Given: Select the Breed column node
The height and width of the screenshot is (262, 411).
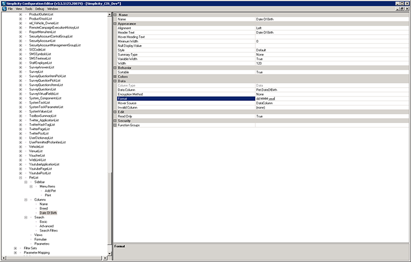Looking at the screenshot, I should tap(44, 208).
